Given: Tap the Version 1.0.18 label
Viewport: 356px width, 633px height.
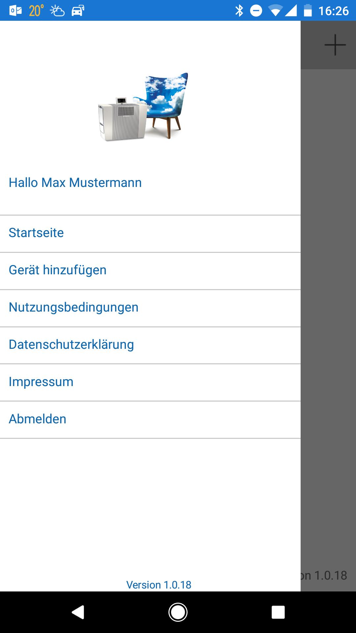Looking at the screenshot, I should (x=159, y=585).
